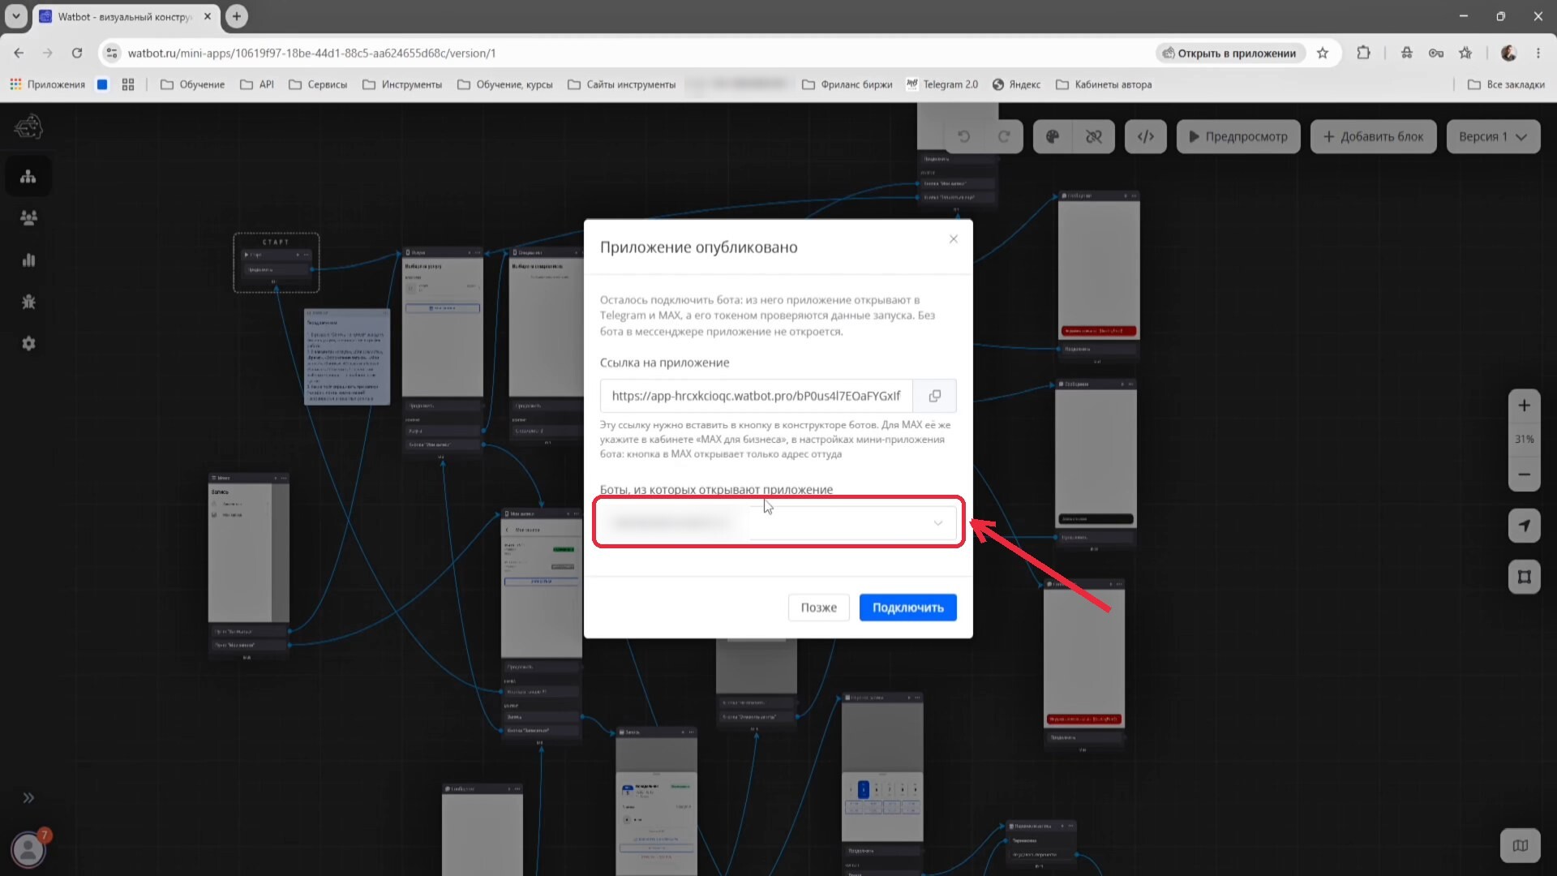
Task: Open a new browser tab
Action: (x=237, y=16)
